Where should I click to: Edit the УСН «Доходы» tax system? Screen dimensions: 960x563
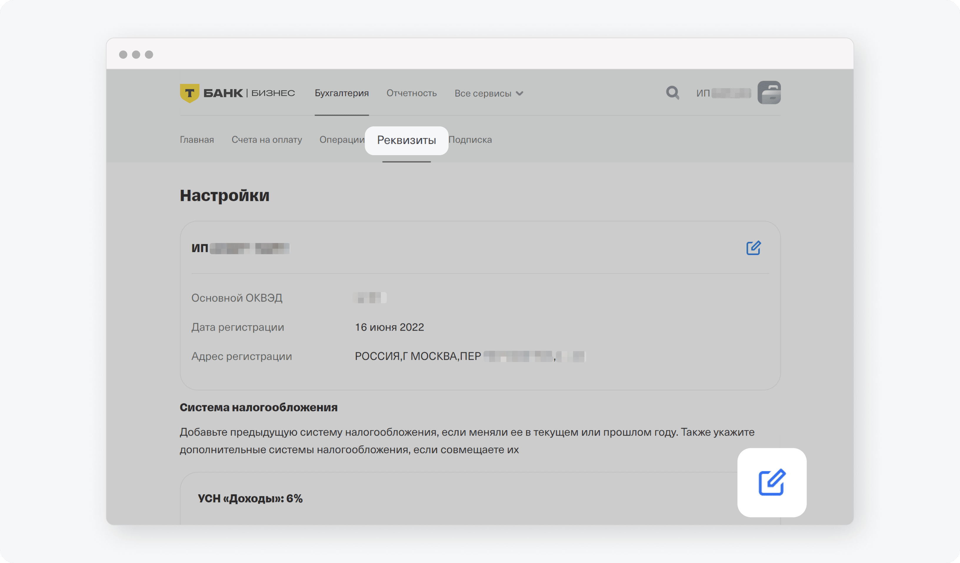tap(772, 482)
